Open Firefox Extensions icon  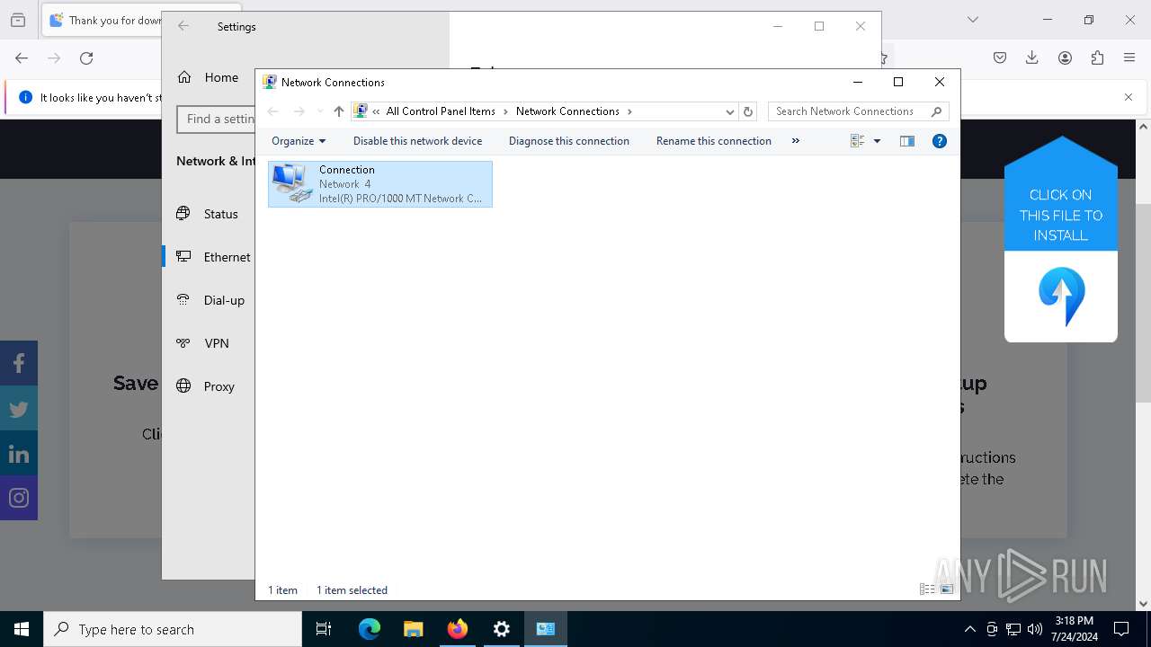tap(1097, 58)
